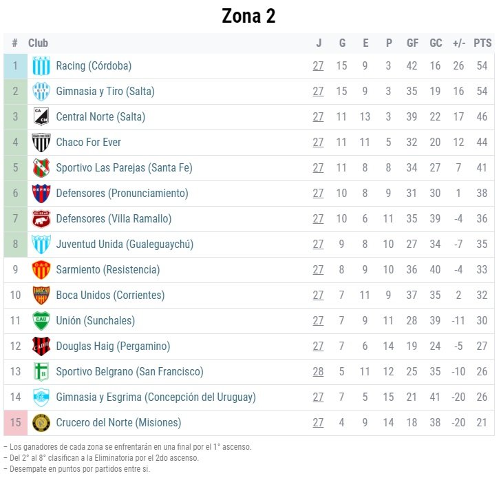Sort by the GF column header
The image size is (501, 478).
pyautogui.click(x=412, y=43)
